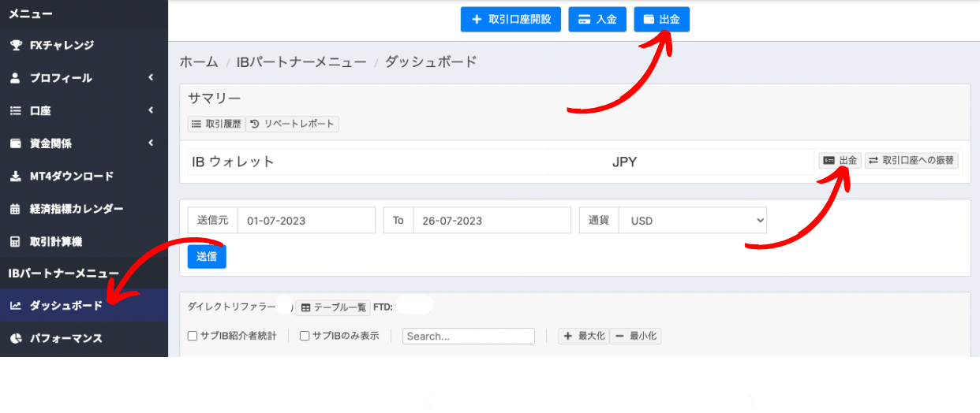This screenshot has height=413, width=980.
Task: Click the money icon on IB wallet 出金
Action: click(829, 160)
